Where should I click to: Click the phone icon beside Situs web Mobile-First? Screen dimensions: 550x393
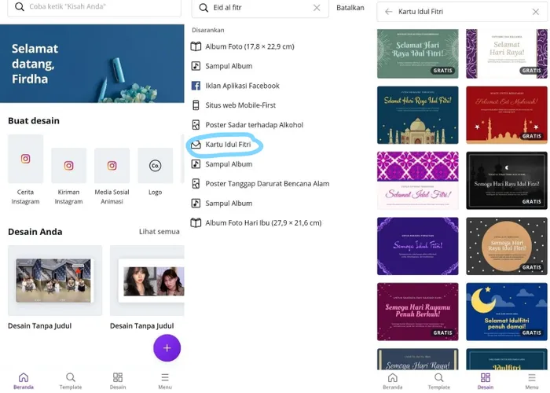coord(196,105)
